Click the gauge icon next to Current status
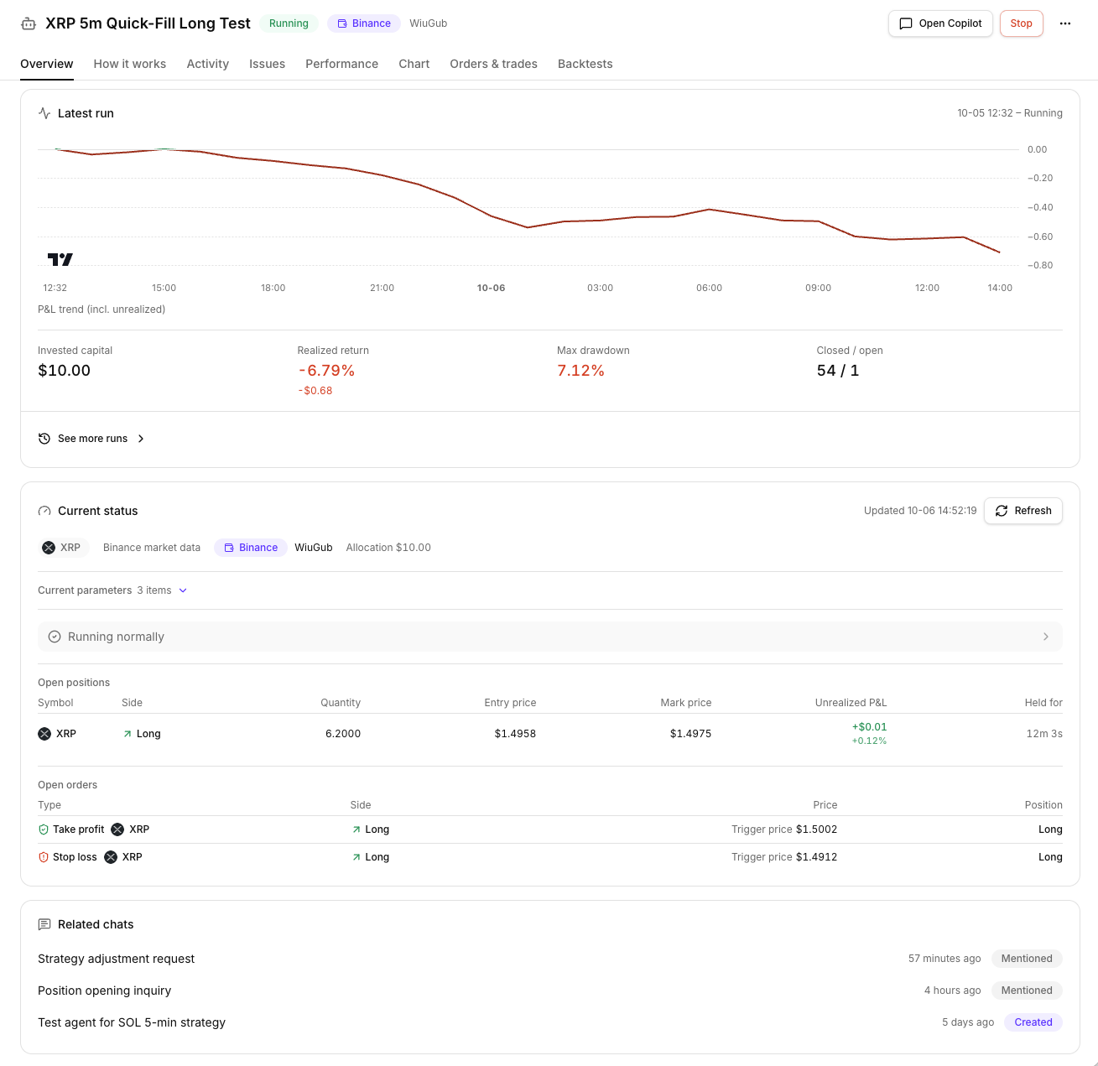The height and width of the screenshot is (1066, 1098). [x=44, y=511]
